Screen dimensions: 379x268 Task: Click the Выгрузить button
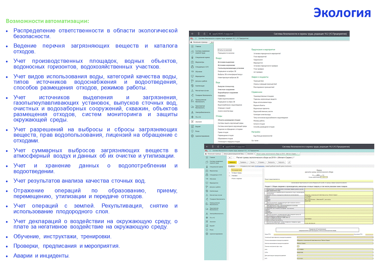(x=271, y=162)
